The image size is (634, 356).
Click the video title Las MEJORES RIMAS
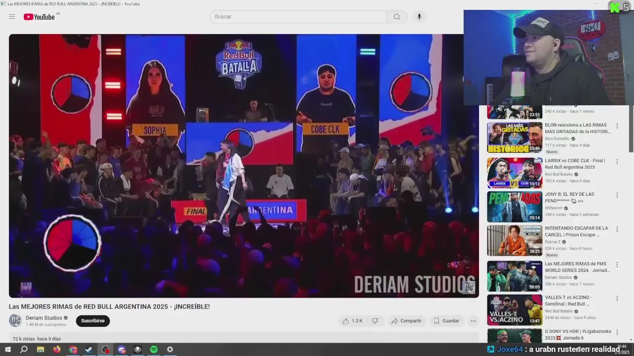point(109,307)
